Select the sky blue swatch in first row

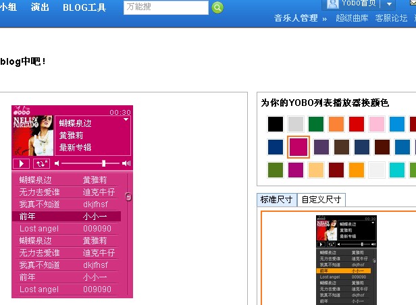pyautogui.click(x=397, y=124)
